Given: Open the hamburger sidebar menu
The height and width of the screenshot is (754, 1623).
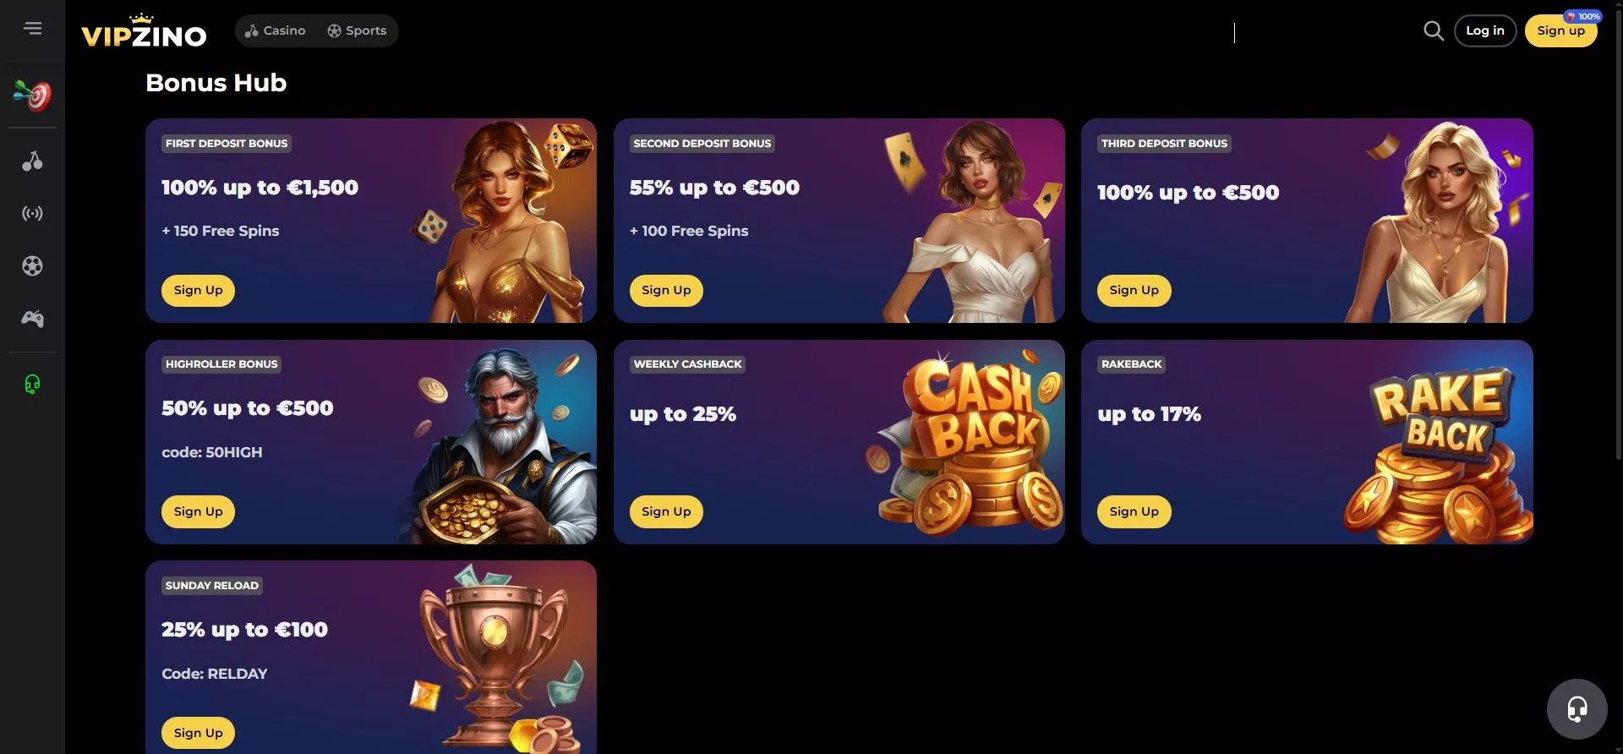Looking at the screenshot, I should (32, 29).
